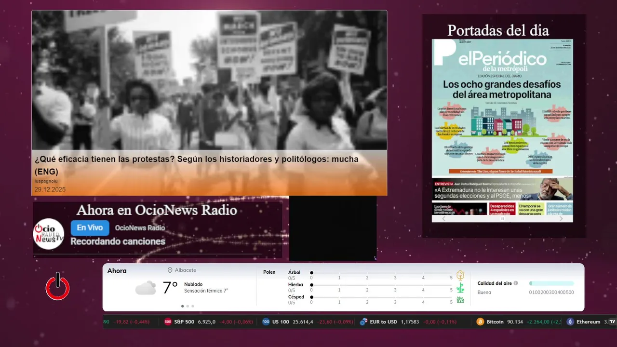Select the second weather widget page dot

point(188,306)
